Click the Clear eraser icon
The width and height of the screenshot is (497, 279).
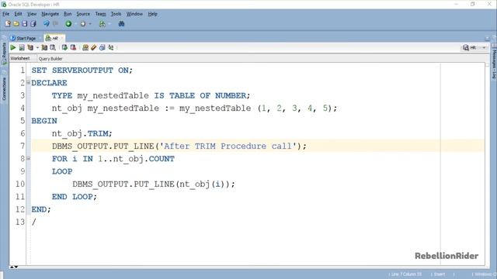[93, 47]
